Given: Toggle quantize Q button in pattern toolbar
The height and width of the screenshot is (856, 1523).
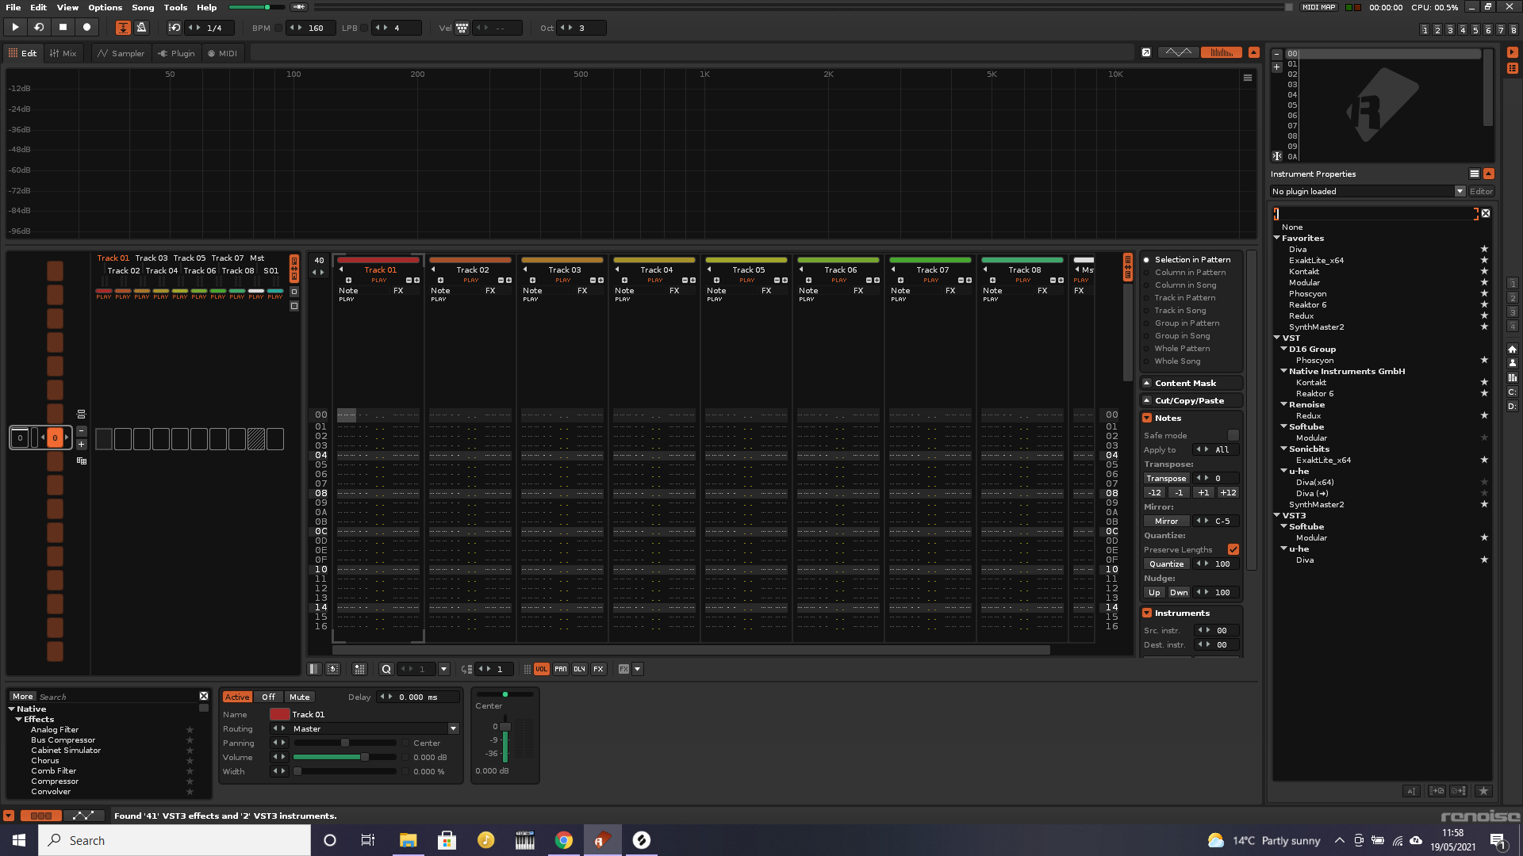Looking at the screenshot, I should click(x=386, y=669).
